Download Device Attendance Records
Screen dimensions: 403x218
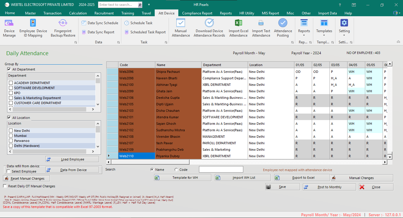(x=209, y=27)
